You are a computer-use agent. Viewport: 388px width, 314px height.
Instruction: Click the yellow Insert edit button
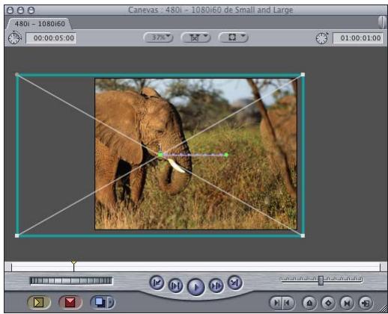coord(39,303)
